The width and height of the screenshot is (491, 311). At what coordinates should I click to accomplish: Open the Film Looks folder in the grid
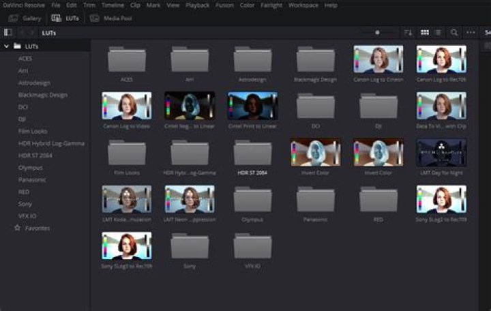[127, 153]
